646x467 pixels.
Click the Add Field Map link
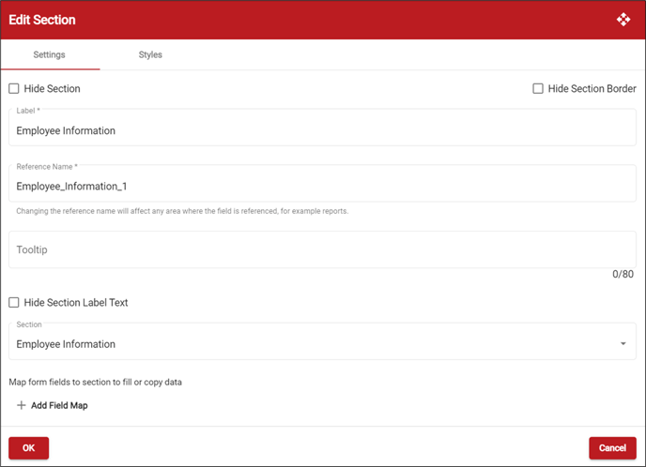[53, 405]
